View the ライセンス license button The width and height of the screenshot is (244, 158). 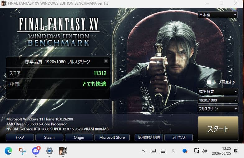tap(178, 138)
